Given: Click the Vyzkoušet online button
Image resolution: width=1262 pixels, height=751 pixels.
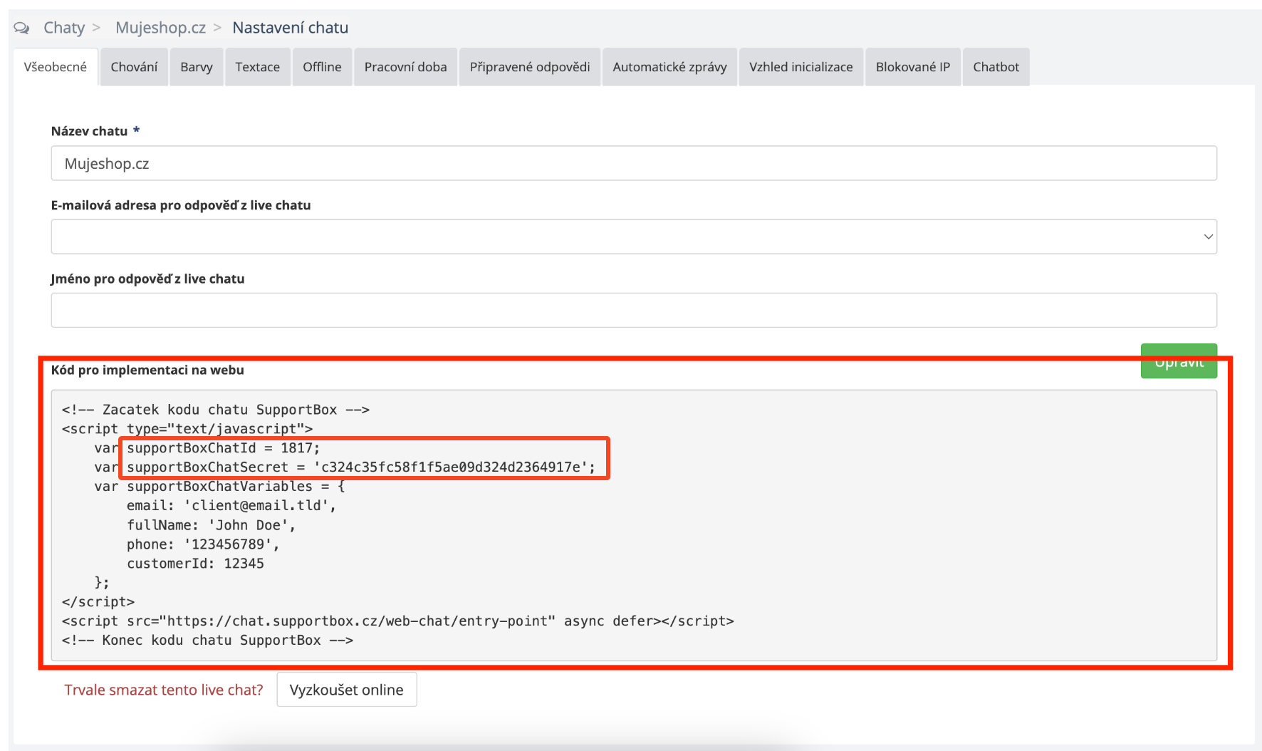Looking at the screenshot, I should [347, 690].
